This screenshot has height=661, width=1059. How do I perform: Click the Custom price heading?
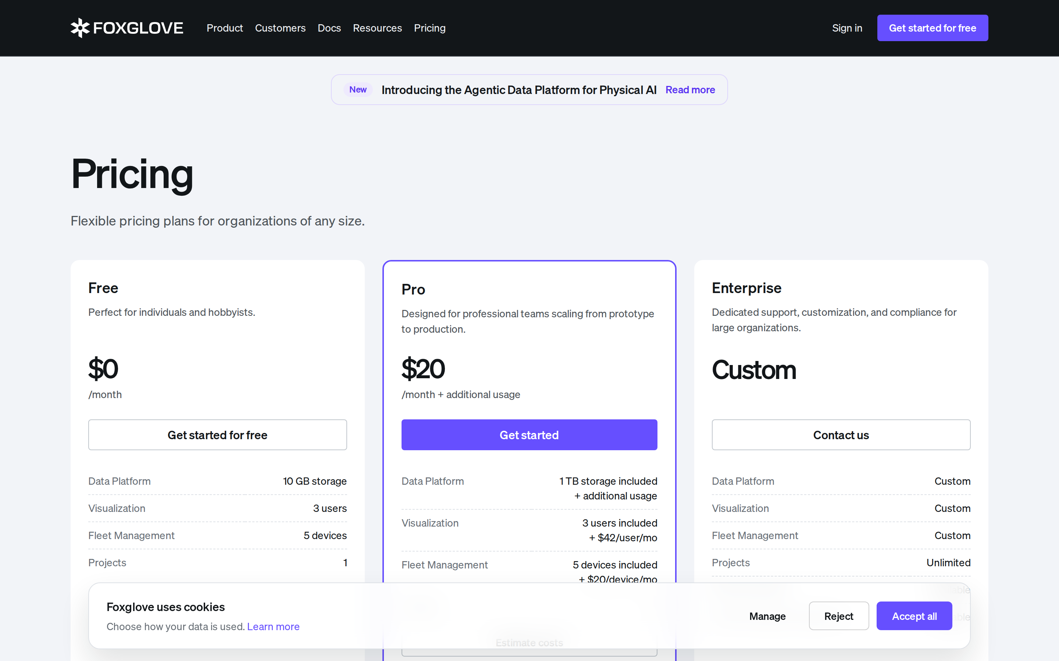coord(753,370)
